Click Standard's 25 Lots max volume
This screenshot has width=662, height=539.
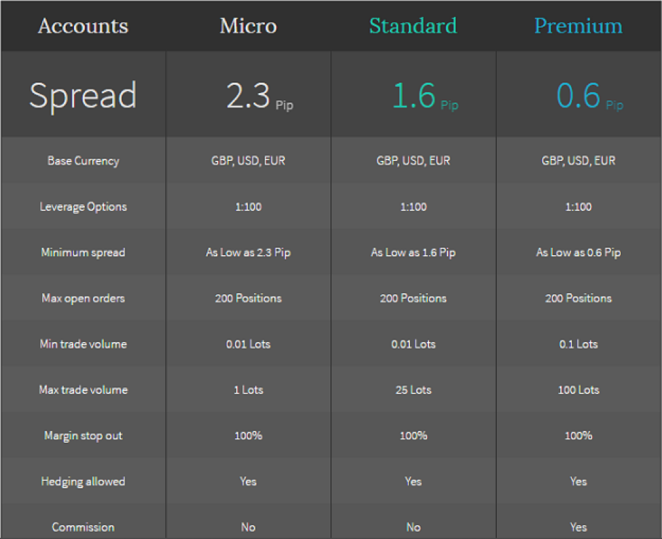(413, 390)
